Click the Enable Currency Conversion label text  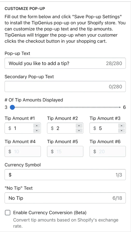tap(50, 213)
